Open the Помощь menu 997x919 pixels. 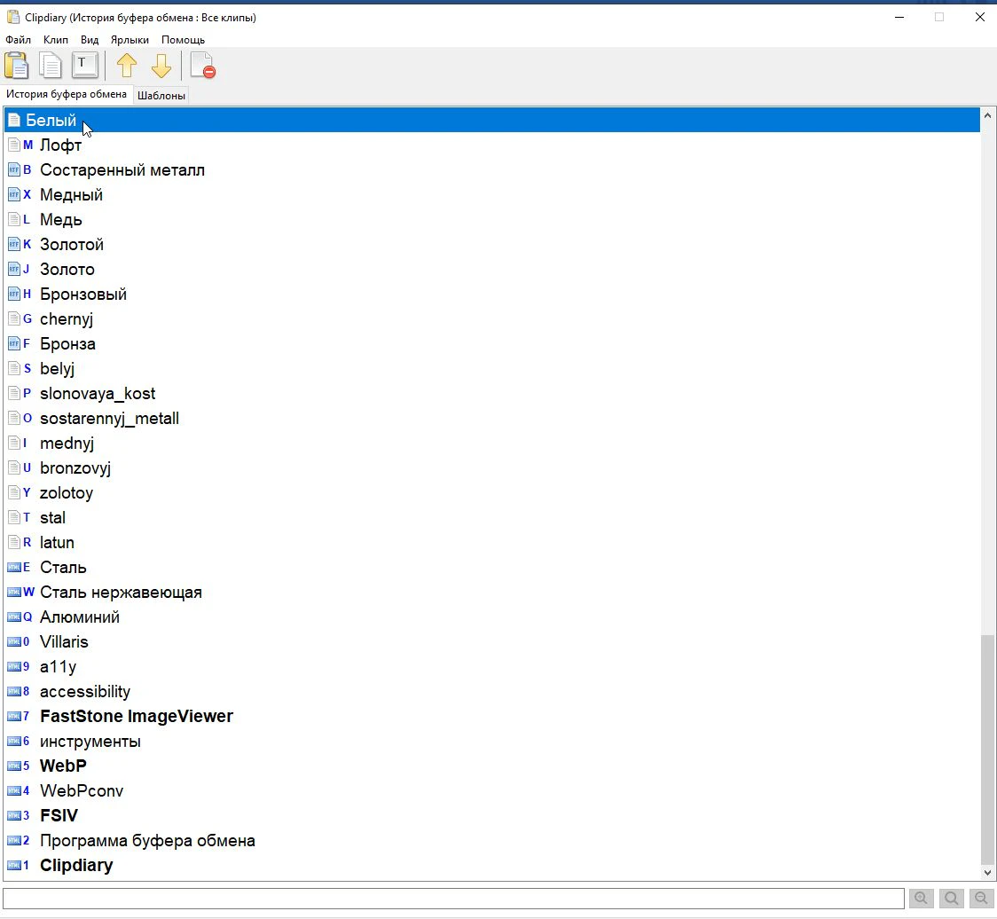tap(183, 39)
